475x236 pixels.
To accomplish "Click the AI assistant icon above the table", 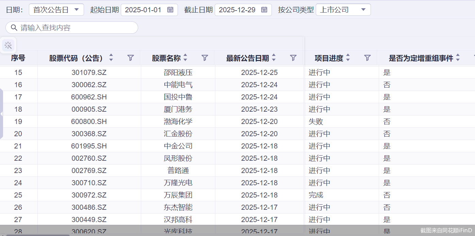I will (x=8, y=45).
